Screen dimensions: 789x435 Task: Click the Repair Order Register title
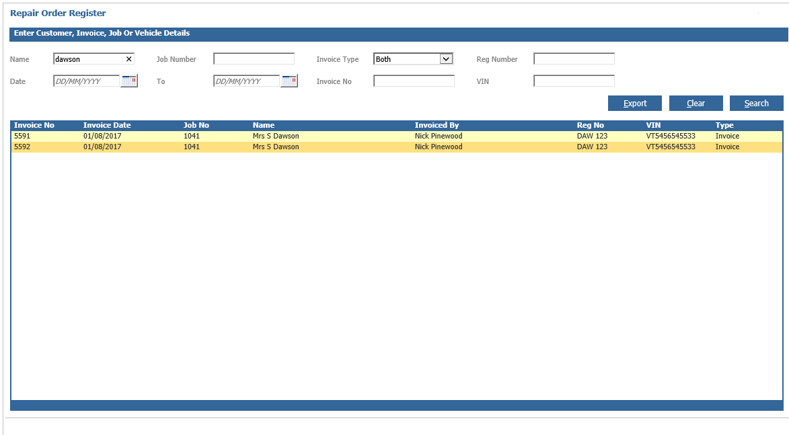58,13
